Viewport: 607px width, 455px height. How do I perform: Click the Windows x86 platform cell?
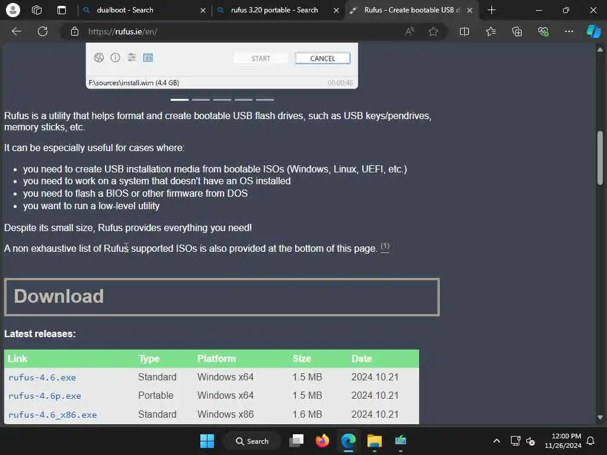225,414
